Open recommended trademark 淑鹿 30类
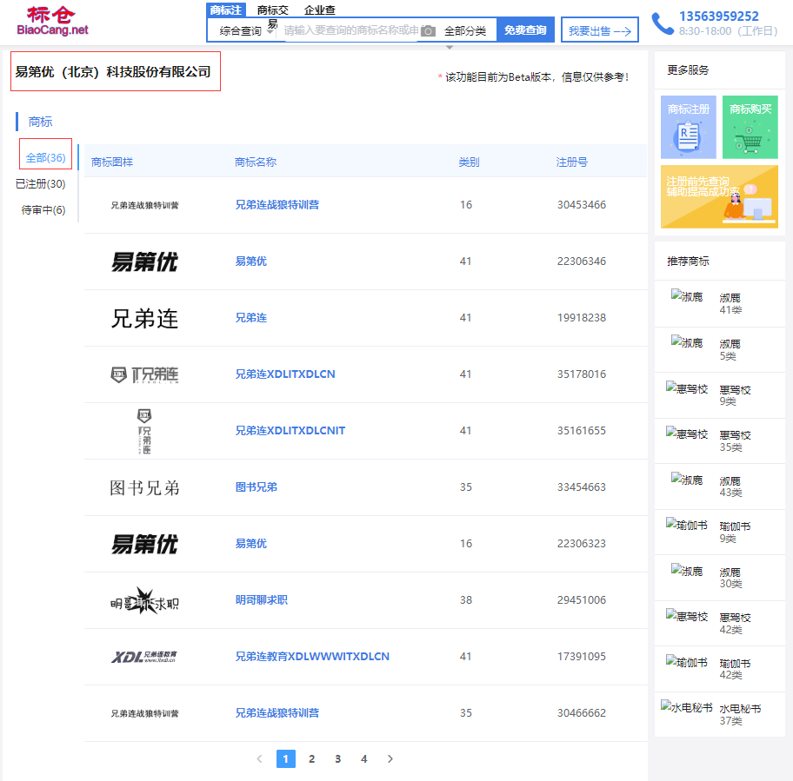 [720, 578]
